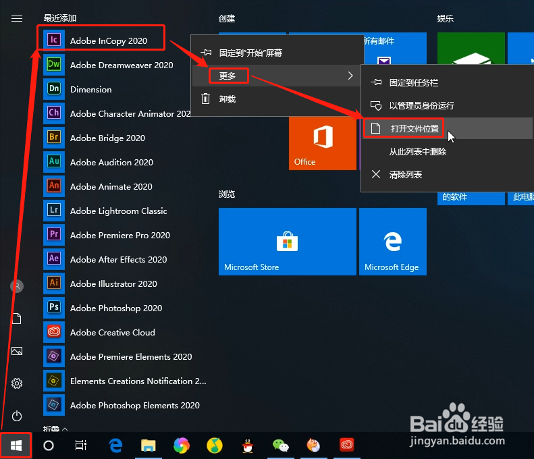Open the Microsoft Edge tile
Viewport: 534px width, 459px height.
393,242
